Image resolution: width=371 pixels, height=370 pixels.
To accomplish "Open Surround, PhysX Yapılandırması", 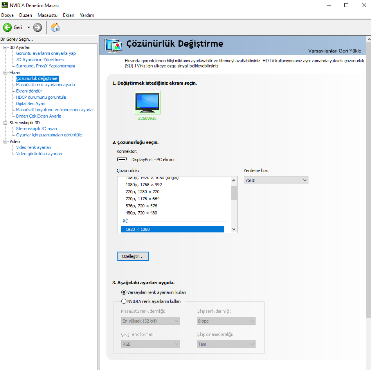I will (45, 66).
